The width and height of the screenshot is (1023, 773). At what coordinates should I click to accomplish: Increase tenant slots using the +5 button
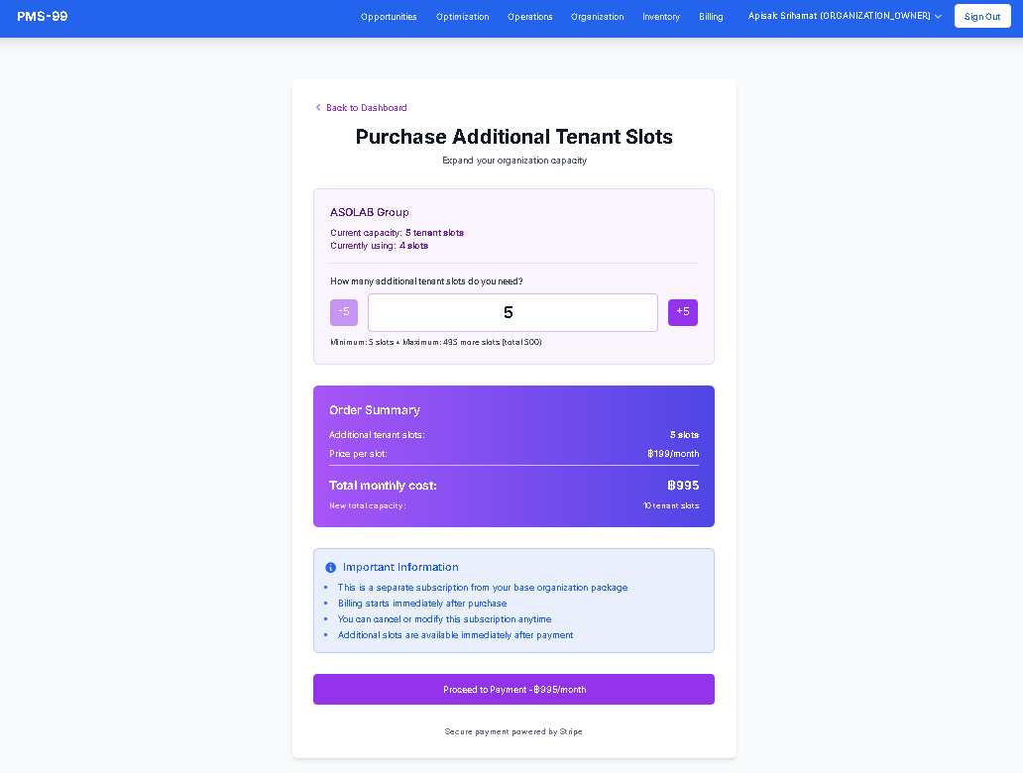682,311
